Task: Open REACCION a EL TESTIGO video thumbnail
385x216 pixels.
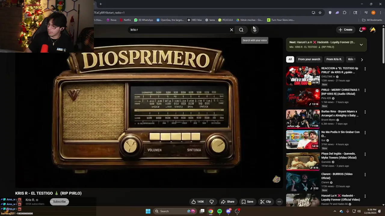Action: coord(303,76)
